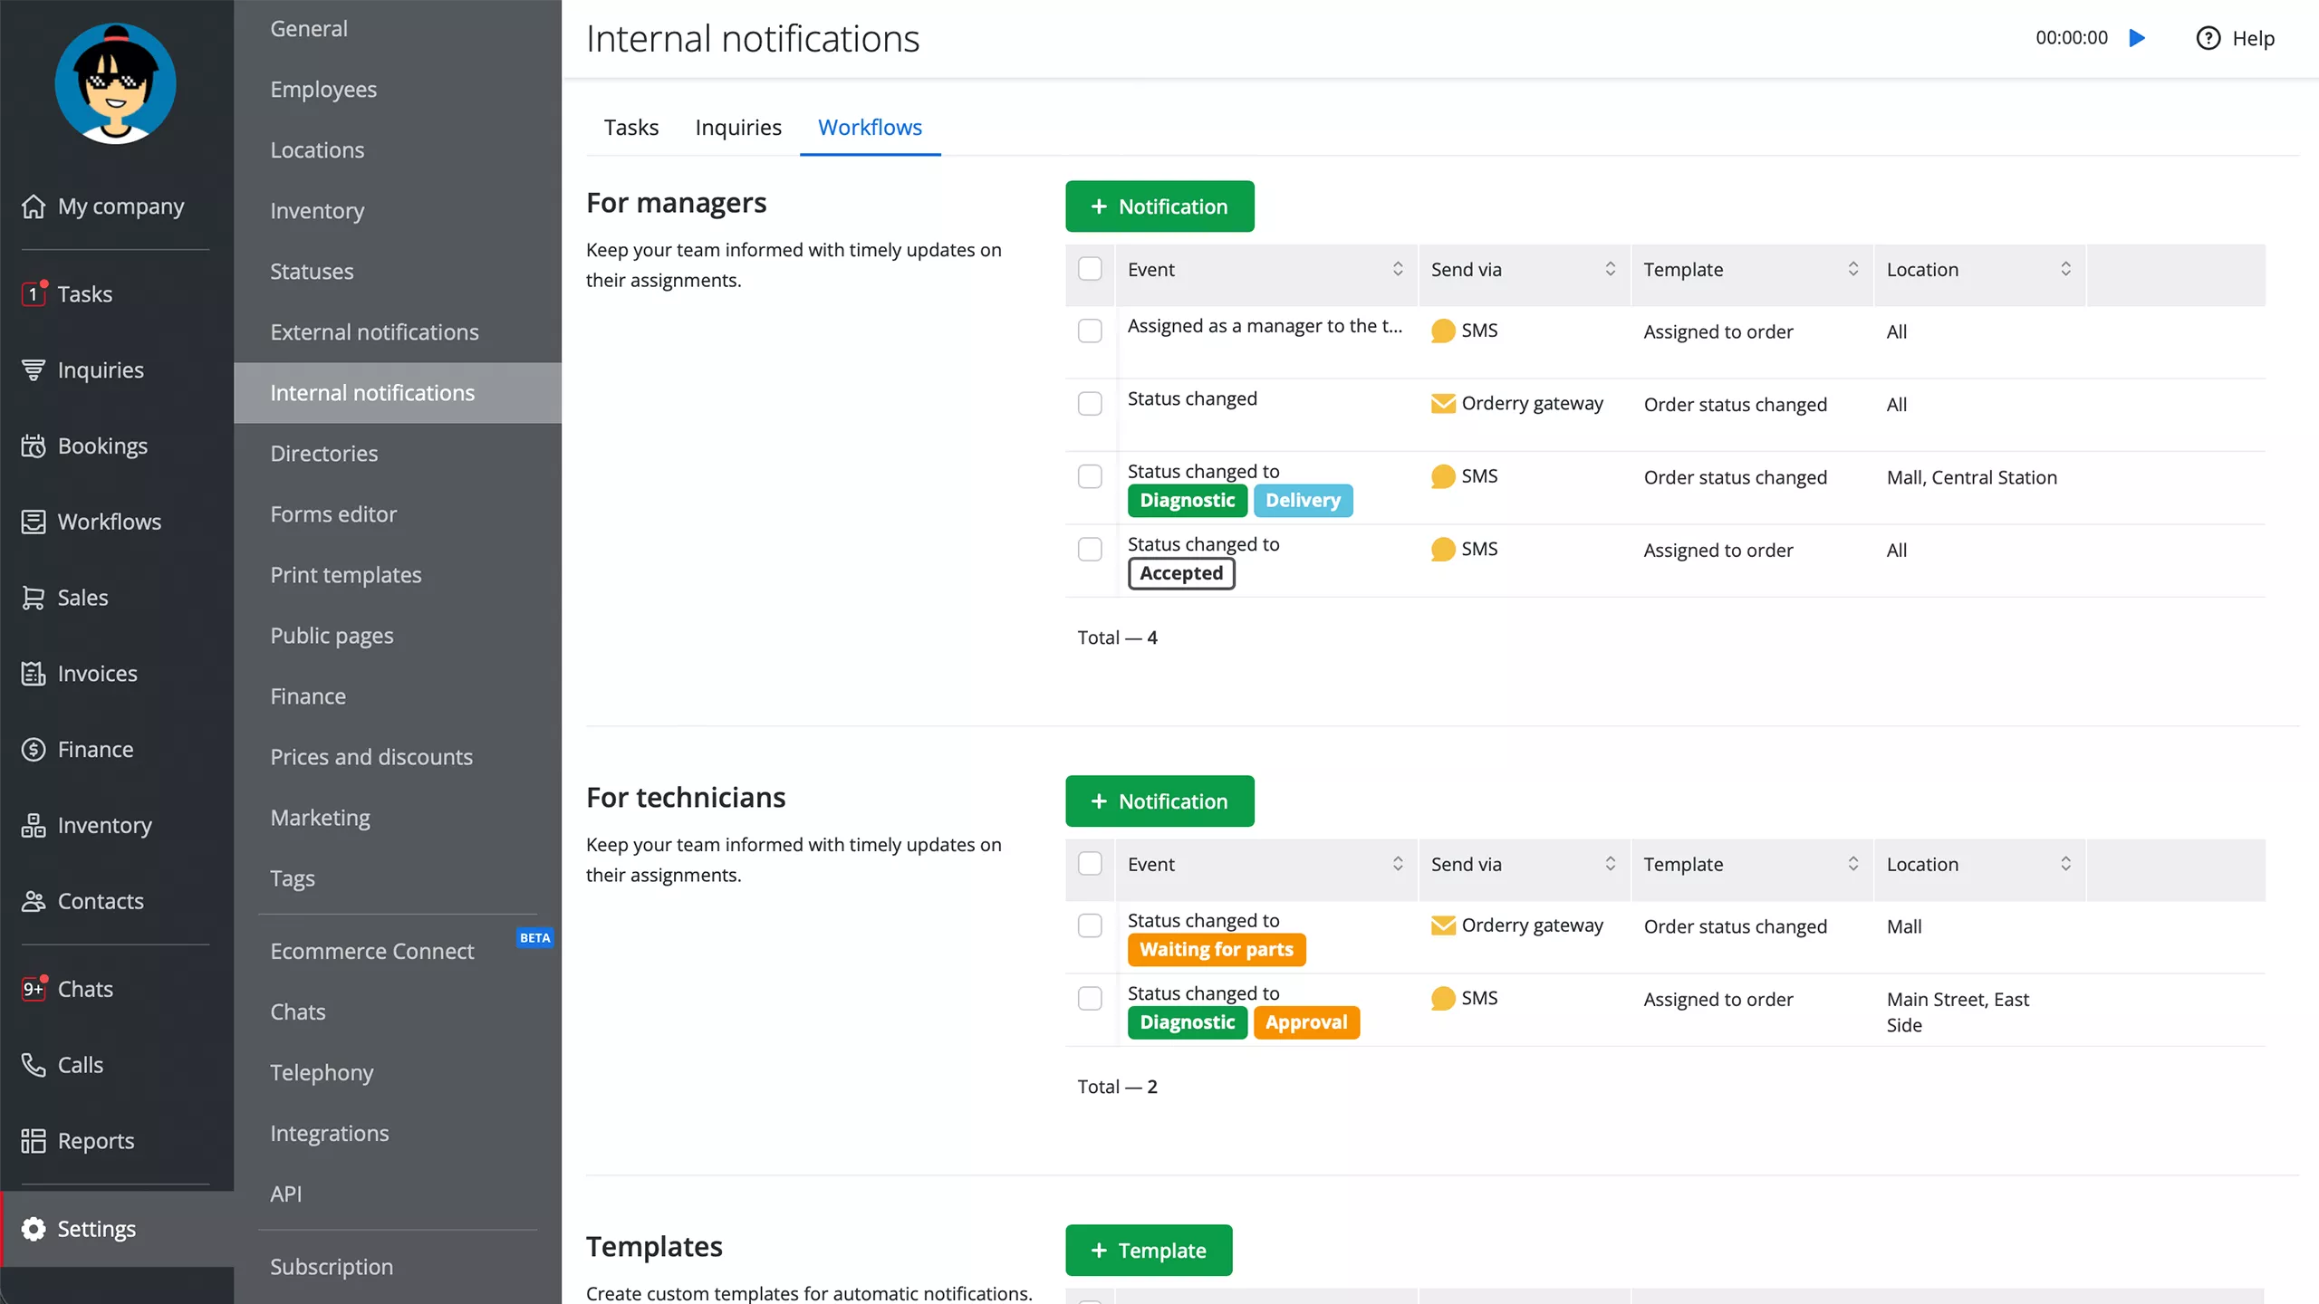
Task: Sort technicians table by Location column
Action: pyautogui.click(x=2065, y=864)
